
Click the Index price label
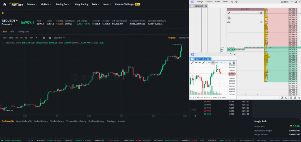coord(49,21)
